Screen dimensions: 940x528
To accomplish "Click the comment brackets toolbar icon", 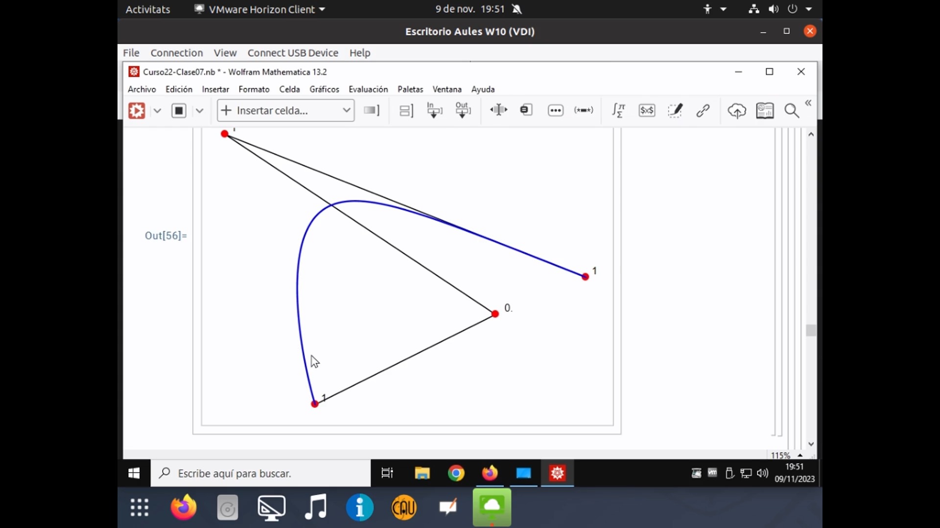I will (584, 110).
